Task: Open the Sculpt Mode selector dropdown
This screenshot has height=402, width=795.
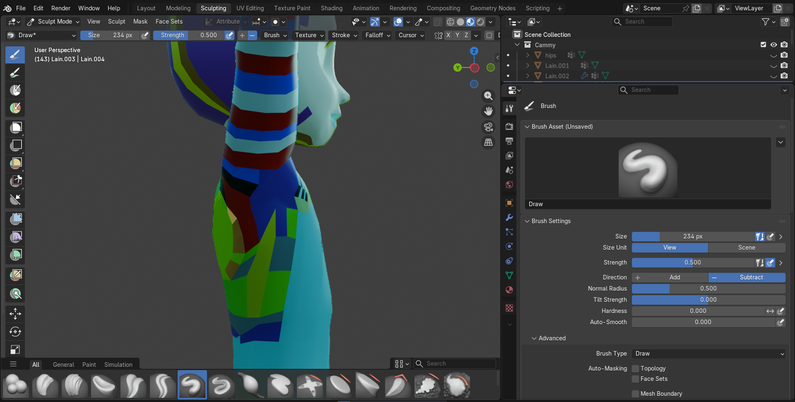Action: click(53, 22)
